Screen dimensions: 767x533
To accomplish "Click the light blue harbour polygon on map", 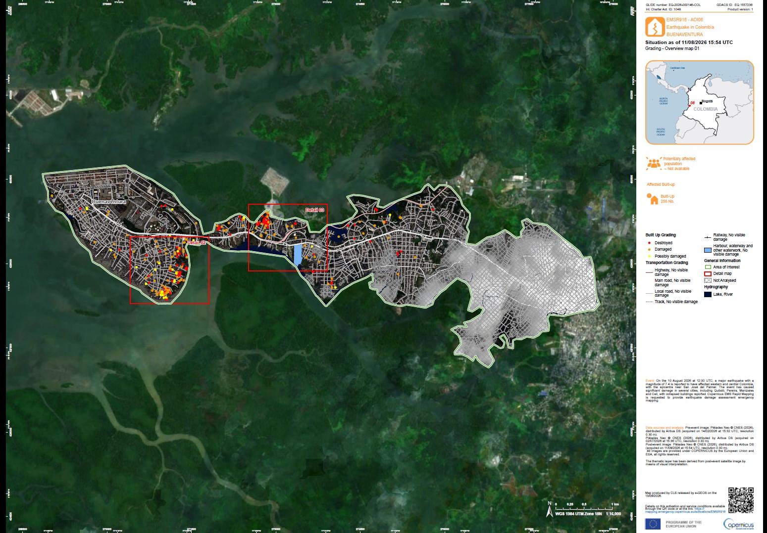I will tap(297, 255).
